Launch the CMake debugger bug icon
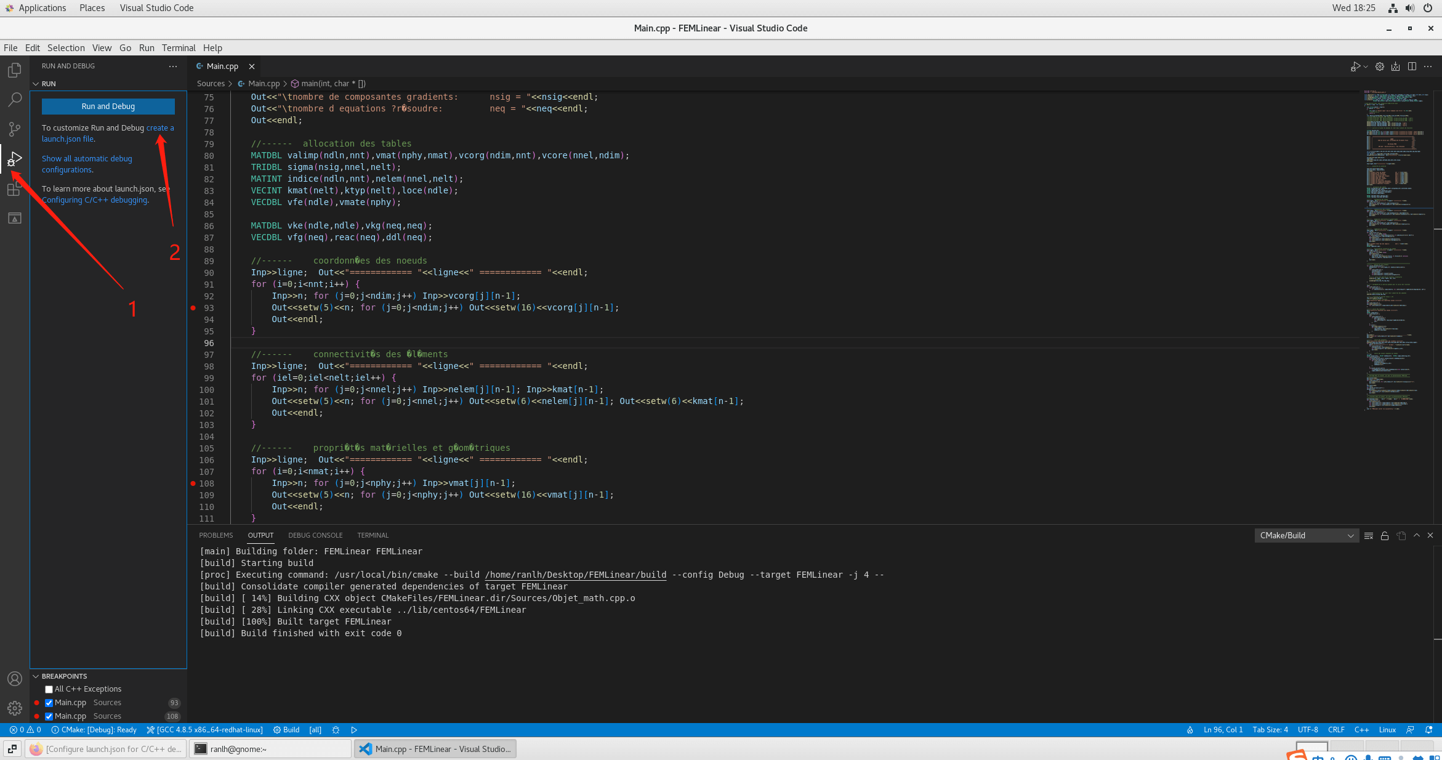Viewport: 1442px width, 760px height. (x=336, y=730)
